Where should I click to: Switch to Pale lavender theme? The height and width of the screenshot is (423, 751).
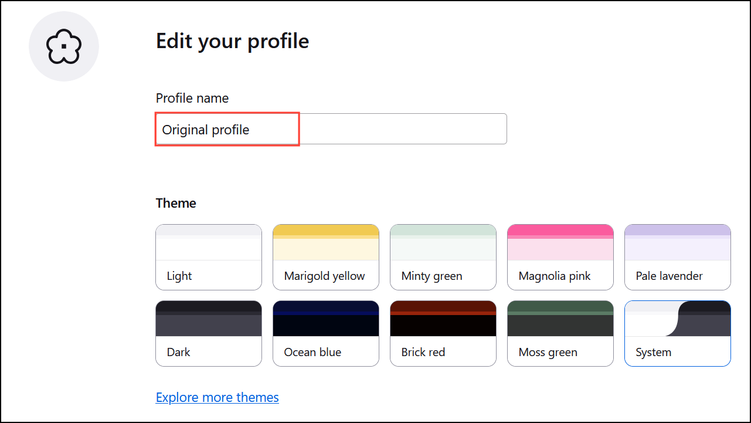[x=677, y=257]
